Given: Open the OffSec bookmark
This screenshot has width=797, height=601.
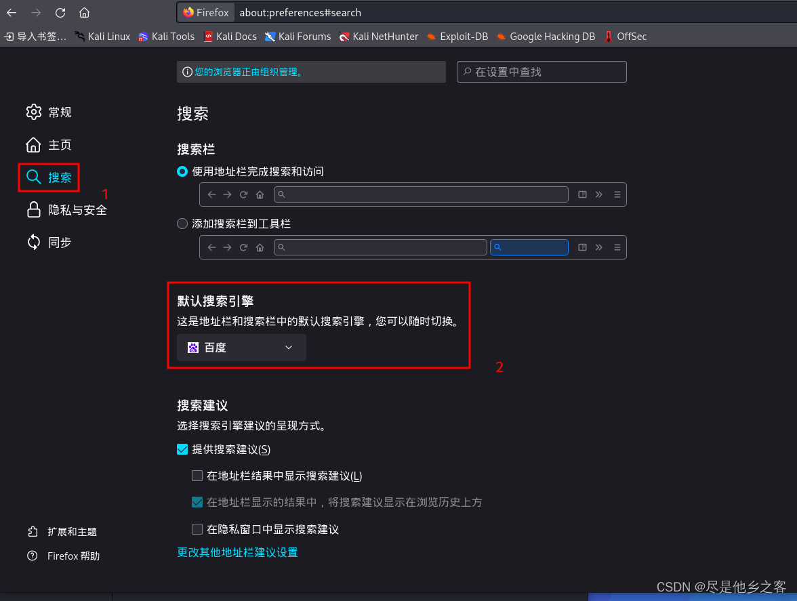Looking at the screenshot, I should coord(625,37).
